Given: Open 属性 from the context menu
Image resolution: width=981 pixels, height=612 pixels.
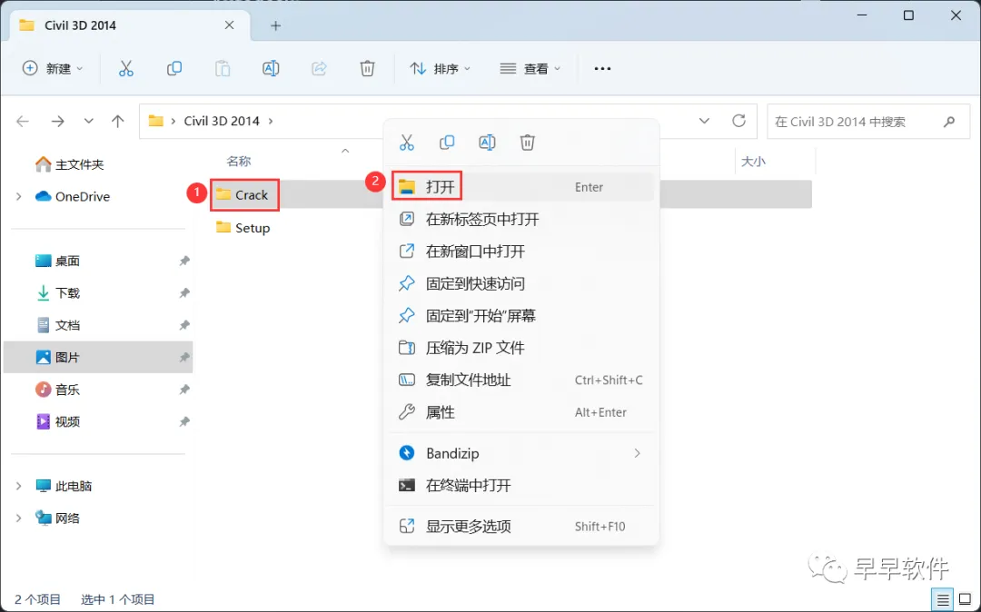Looking at the screenshot, I should [x=521, y=412].
